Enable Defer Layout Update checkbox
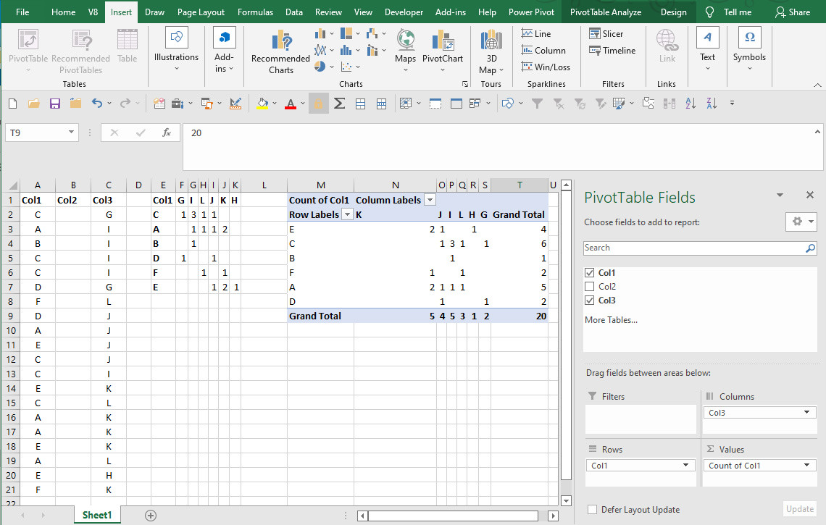The width and height of the screenshot is (826, 525). 593,509
